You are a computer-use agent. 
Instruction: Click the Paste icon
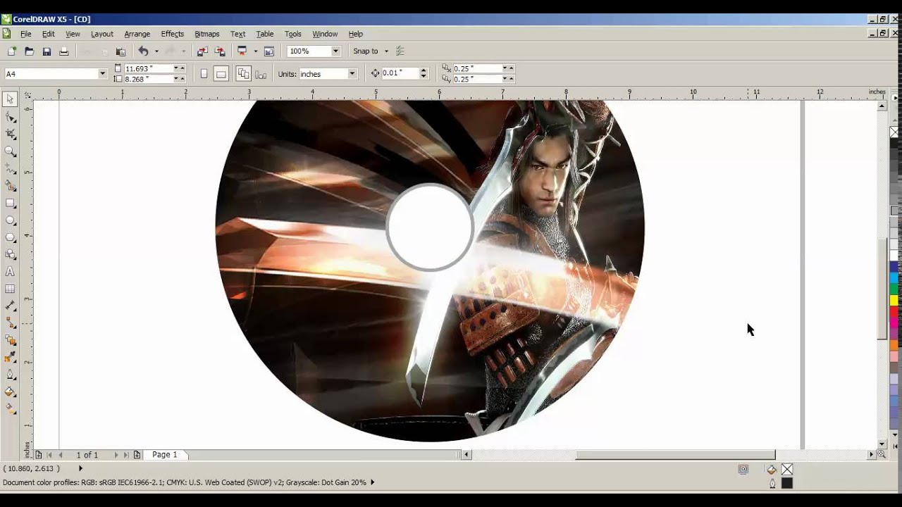(x=121, y=51)
